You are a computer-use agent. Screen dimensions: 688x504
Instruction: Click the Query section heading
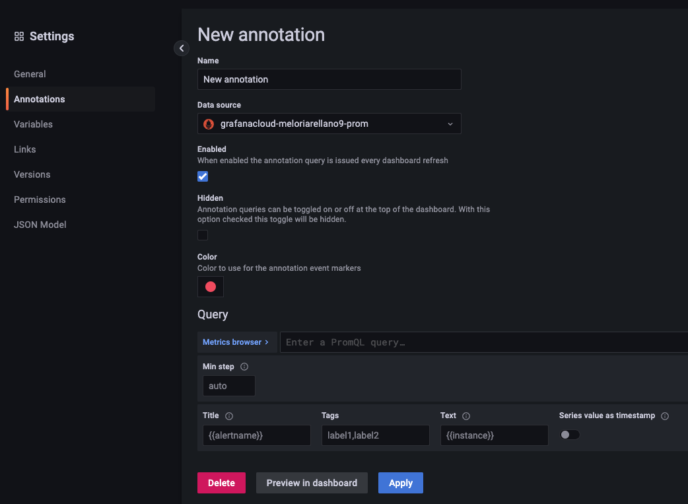pos(213,314)
